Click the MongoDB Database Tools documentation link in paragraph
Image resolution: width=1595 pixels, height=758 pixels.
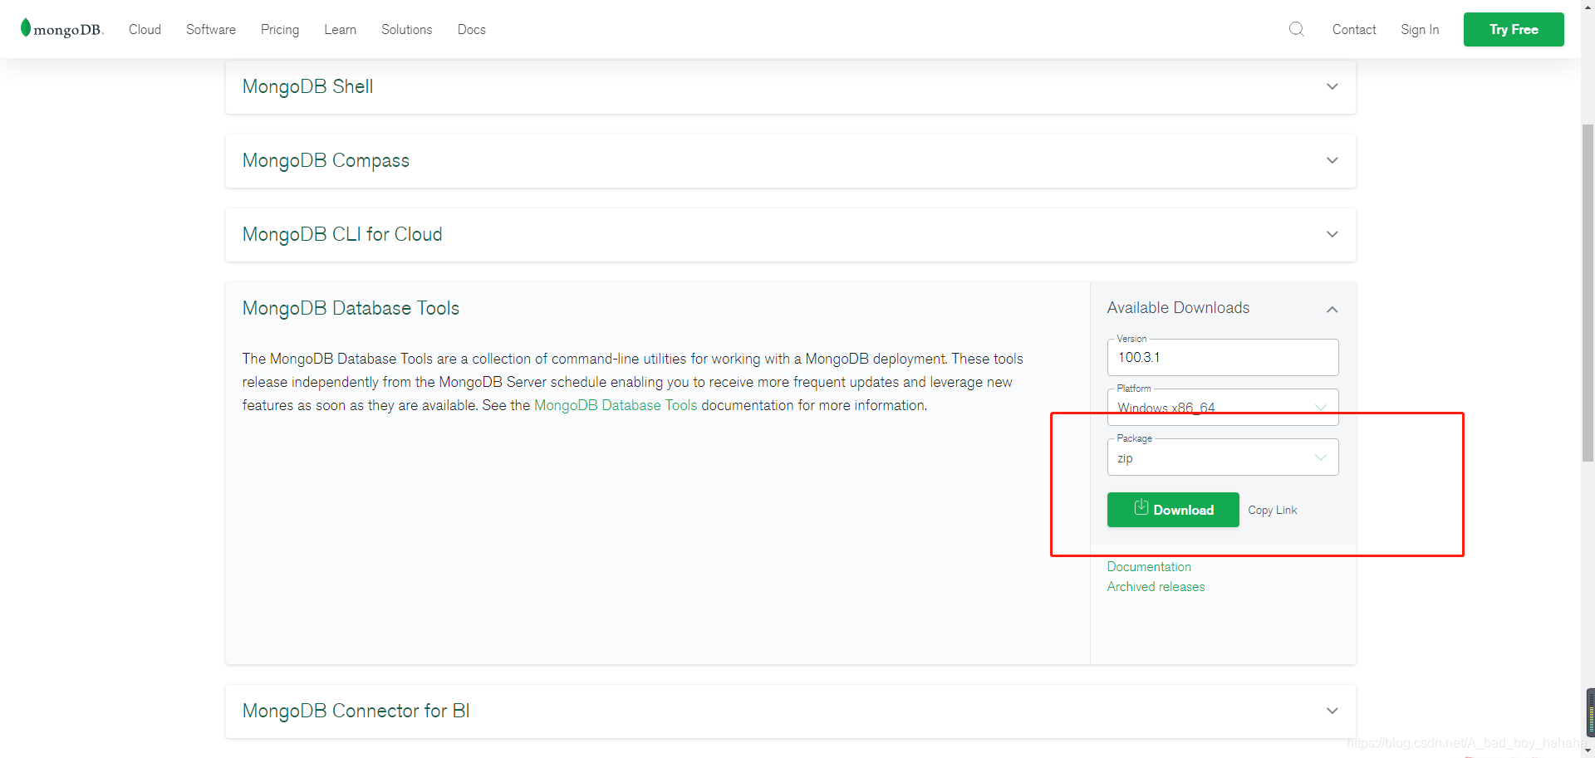[616, 405]
